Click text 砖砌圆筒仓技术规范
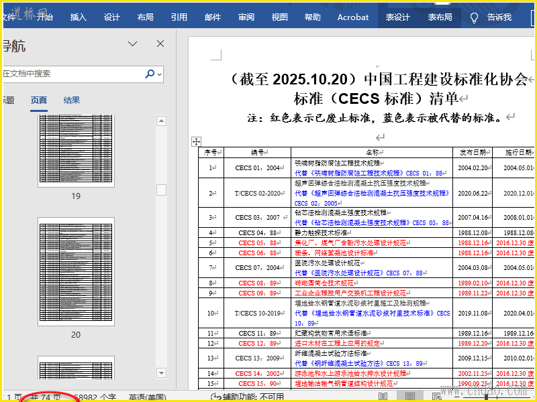The height and width of the screenshot is (402, 537). point(324,283)
